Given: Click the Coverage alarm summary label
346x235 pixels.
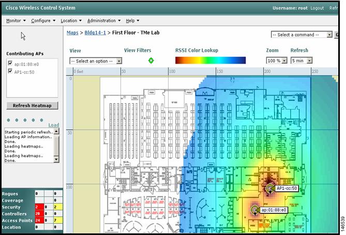Looking at the screenshot, I should (12, 200).
